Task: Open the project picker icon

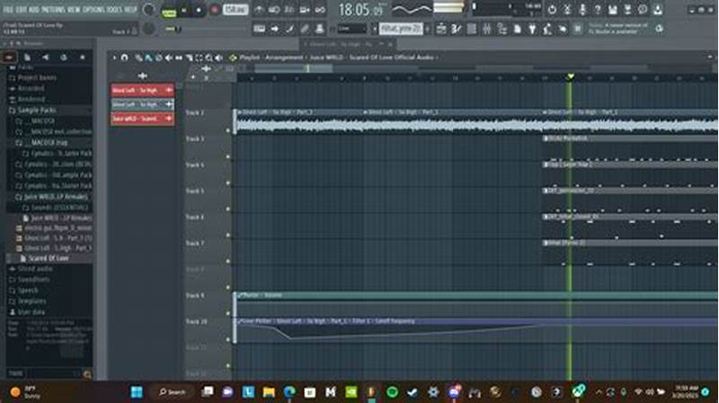Action: pyautogui.click(x=518, y=29)
